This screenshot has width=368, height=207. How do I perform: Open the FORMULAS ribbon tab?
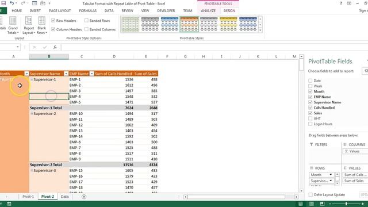[88, 11]
